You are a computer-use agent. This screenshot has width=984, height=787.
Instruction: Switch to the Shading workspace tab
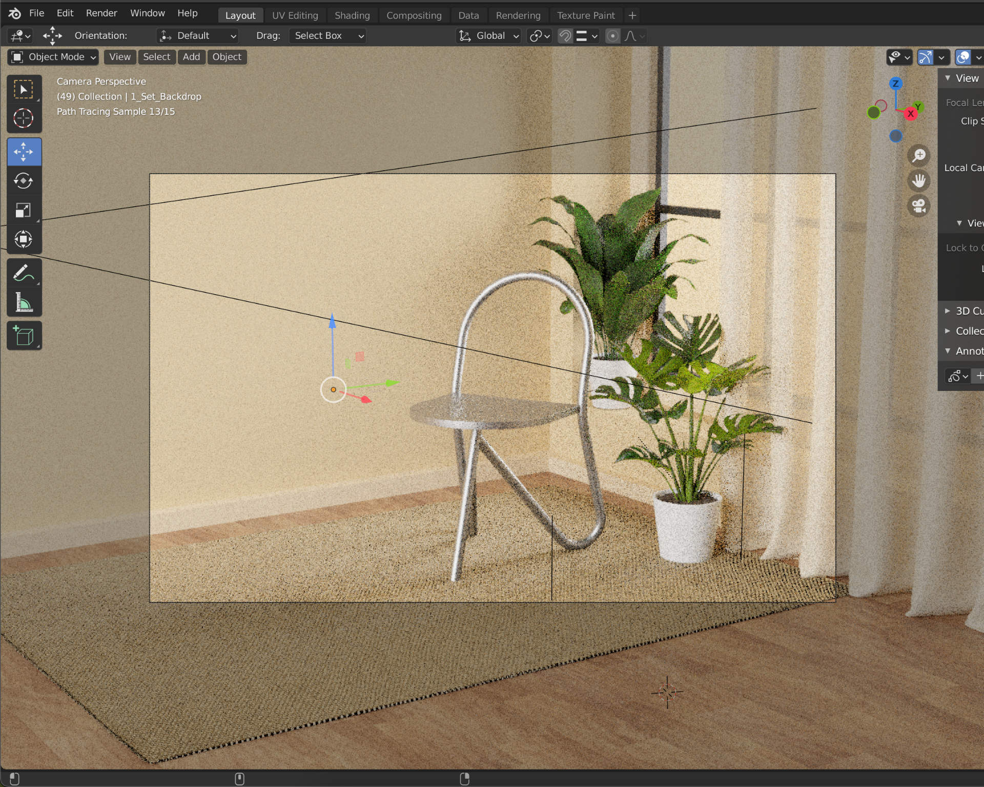tap(352, 15)
